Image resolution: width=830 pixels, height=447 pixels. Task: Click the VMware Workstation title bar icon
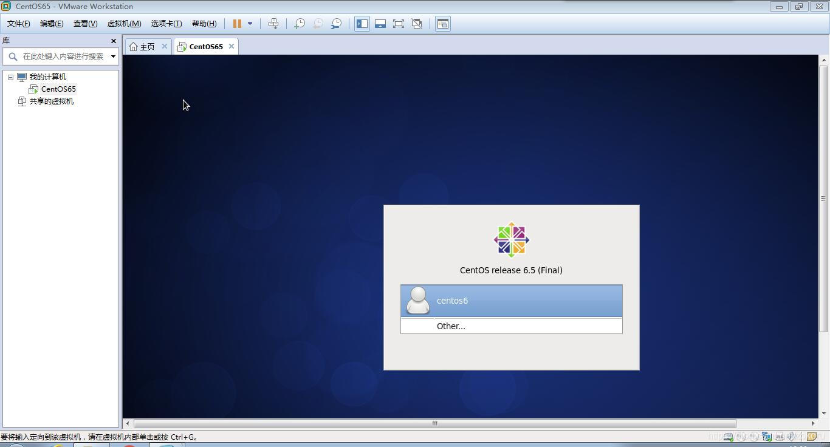click(x=6, y=6)
